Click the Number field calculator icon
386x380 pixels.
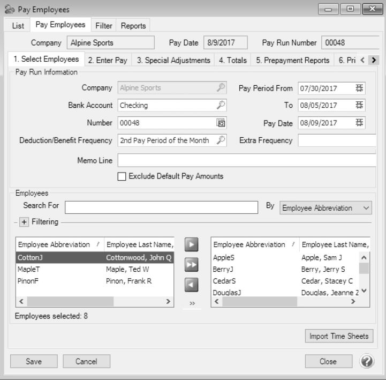pyautogui.click(x=221, y=123)
